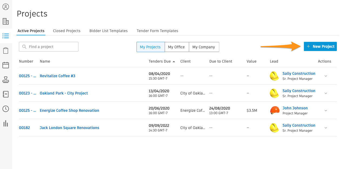Click the New Project button
342x169 pixels.
pyautogui.click(x=320, y=46)
